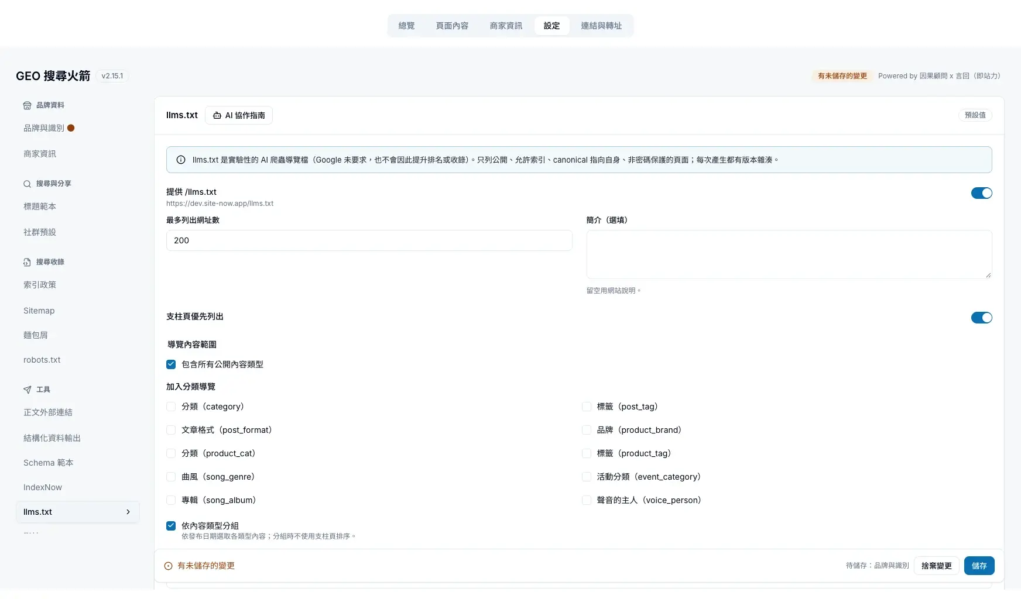
Task: Open Schema 範本 in the sidebar
Action: 49,463
